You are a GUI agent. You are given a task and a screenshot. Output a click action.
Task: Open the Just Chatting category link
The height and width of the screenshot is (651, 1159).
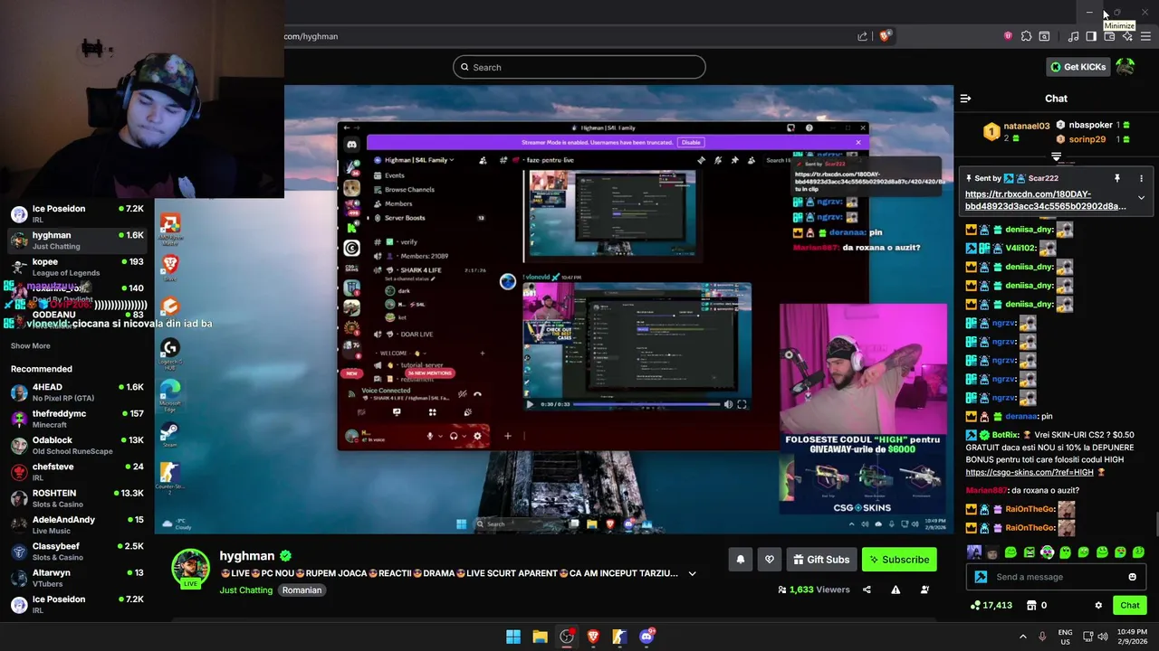click(245, 590)
